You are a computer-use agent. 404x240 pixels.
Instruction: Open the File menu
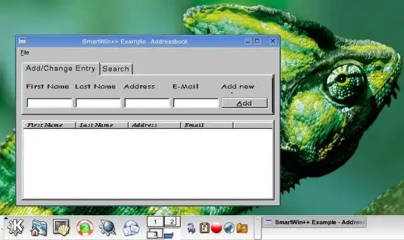[x=25, y=52]
